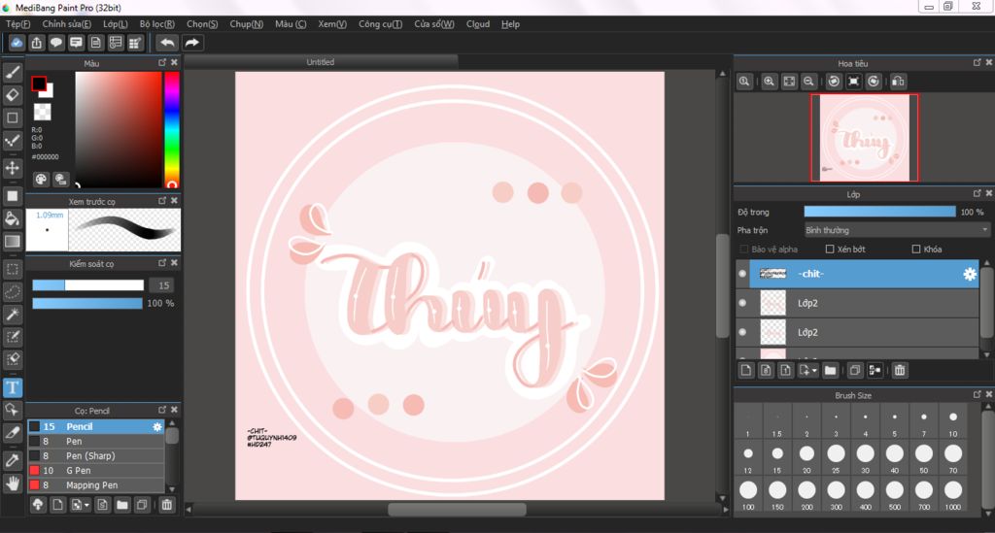Image resolution: width=995 pixels, height=533 pixels.
Task: Select the Text tool
Action: (12, 387)
